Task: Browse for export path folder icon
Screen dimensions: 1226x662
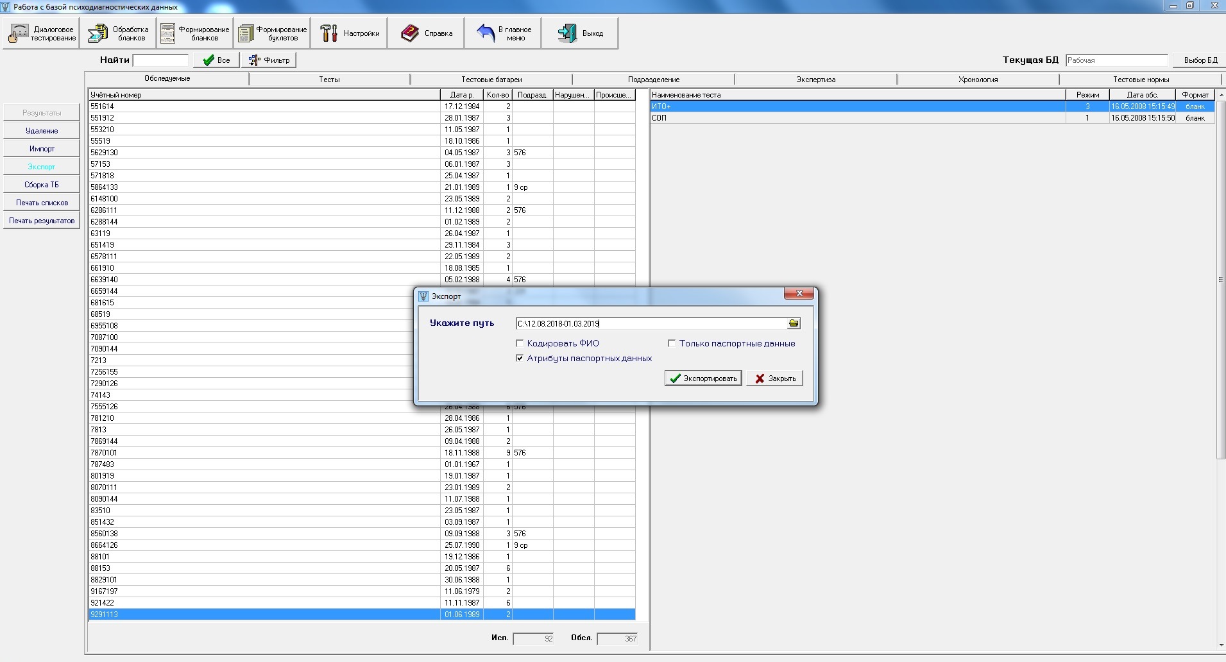Action: point(794,324)
